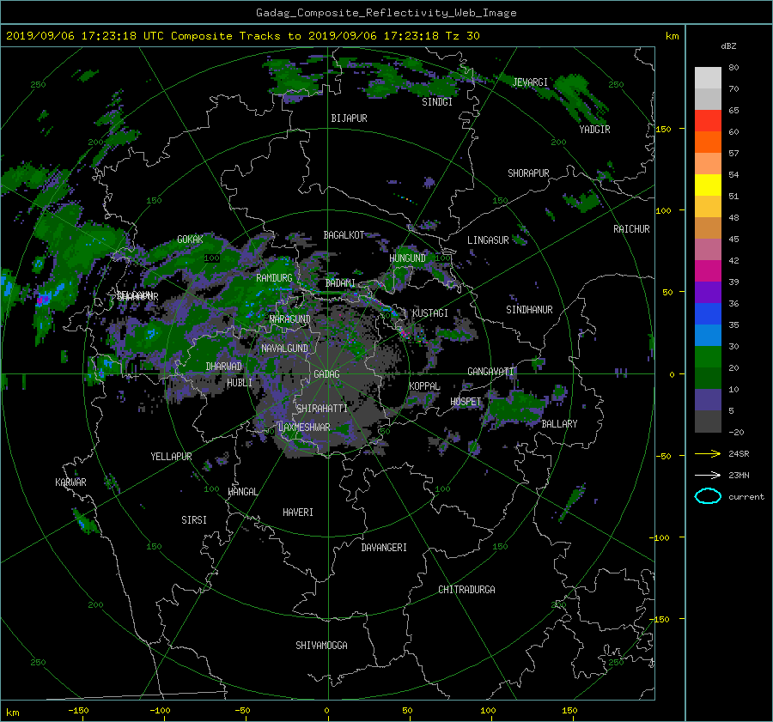Click the -150 km bottom axis tick label
This screenshot has height=722, width=773.
pyautogui.click(x=78, y=711)
